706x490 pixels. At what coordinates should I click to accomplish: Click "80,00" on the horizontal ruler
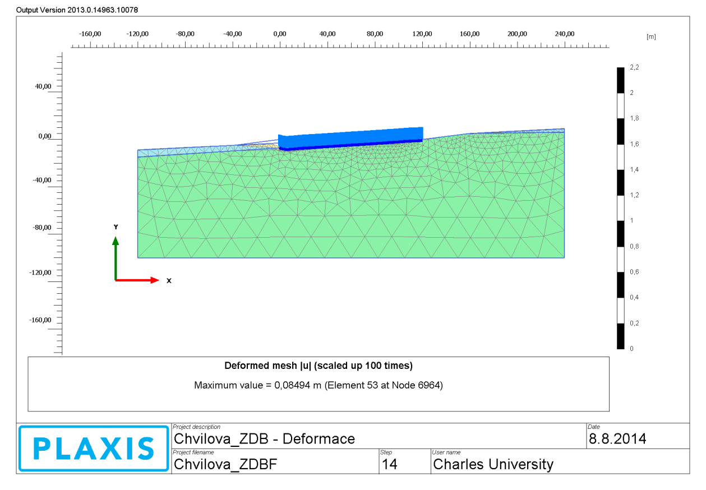click(375, 34)
